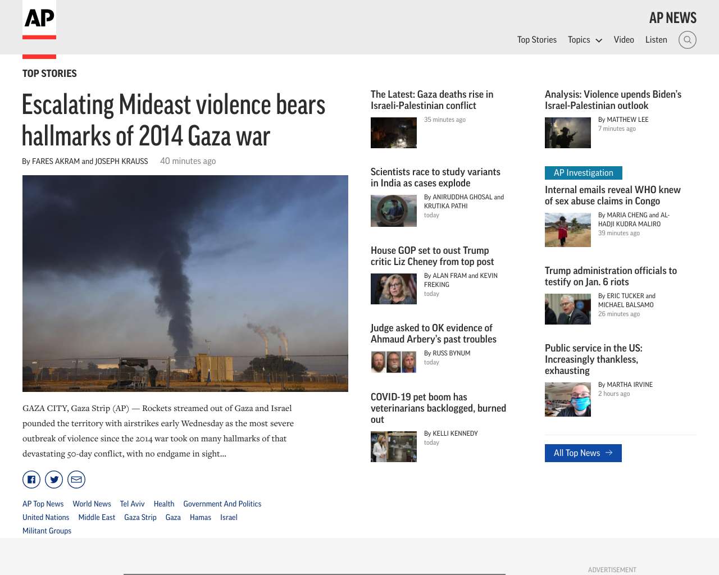Screen dimensions: 719x575
Task: Open Liz Cheney photo thumbnail
Action: [394, 289]
